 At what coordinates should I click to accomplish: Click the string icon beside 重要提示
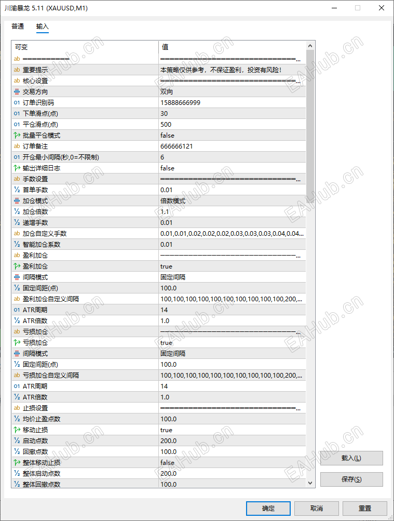[17, 70]
